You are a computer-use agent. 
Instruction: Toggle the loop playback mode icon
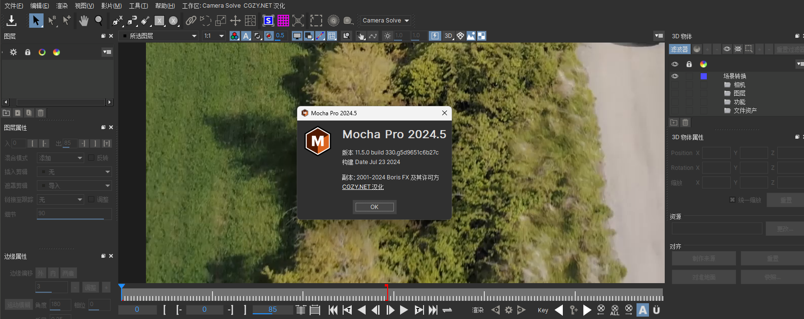447,310
